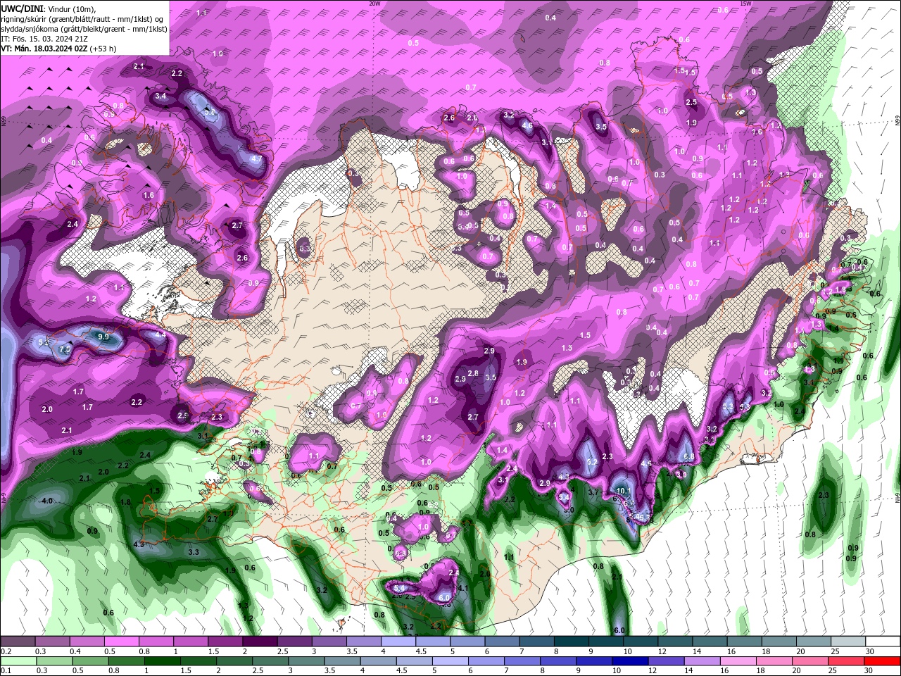Screen dimensions: 901x676
Task: Click the '0.2' label starting the snow legend
Action: [6, 651]
